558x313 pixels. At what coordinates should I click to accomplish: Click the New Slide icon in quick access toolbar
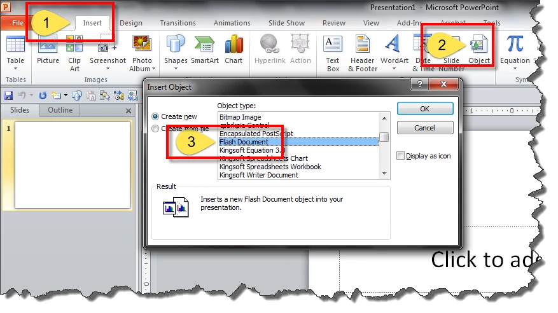56,95
